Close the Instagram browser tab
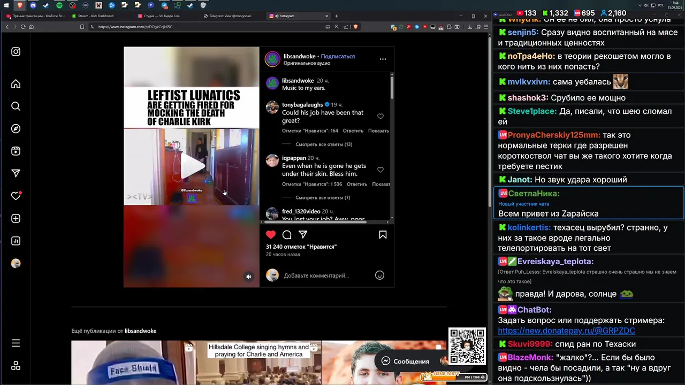 coord(326,16)
